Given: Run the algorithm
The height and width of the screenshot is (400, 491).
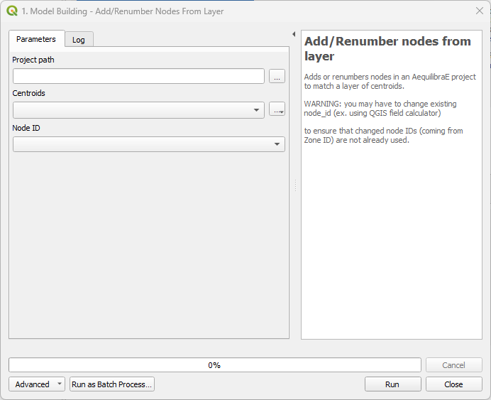Looking at the screenshot, I should tap(392, 384).
